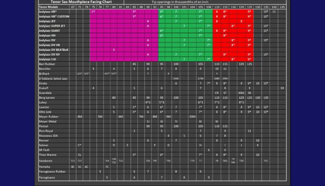Click the '7C' cell in Yamaha row
The width and height of the screenshot is (325, 186).
[107, 166]
